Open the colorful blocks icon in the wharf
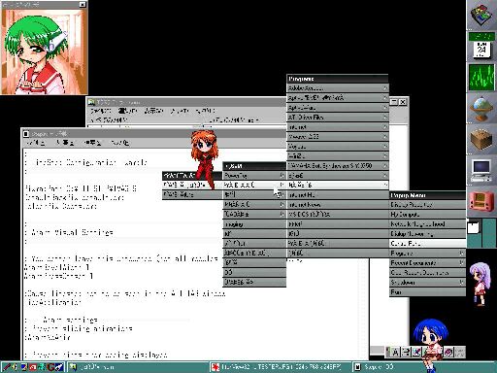497x373 pixels. pos(481,15)
